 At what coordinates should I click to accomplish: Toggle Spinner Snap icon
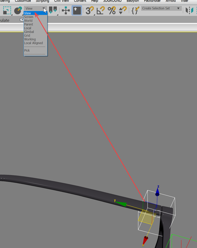(123, 10)
